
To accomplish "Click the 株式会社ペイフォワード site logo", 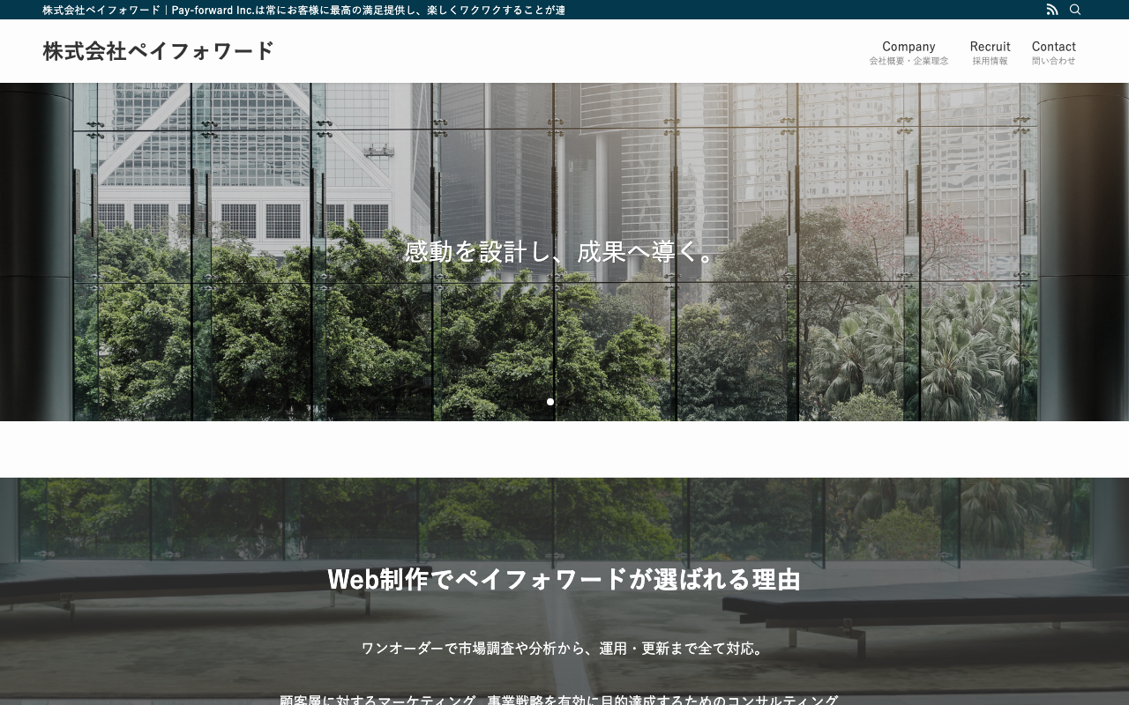I will point(159,51).
